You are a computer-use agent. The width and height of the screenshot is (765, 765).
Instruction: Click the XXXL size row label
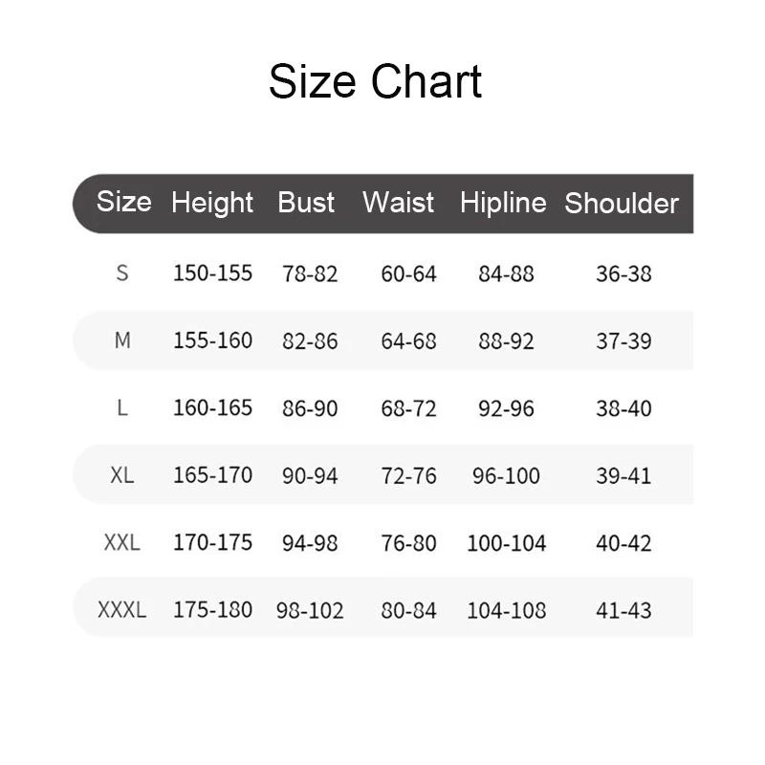[x=122, y=610]
